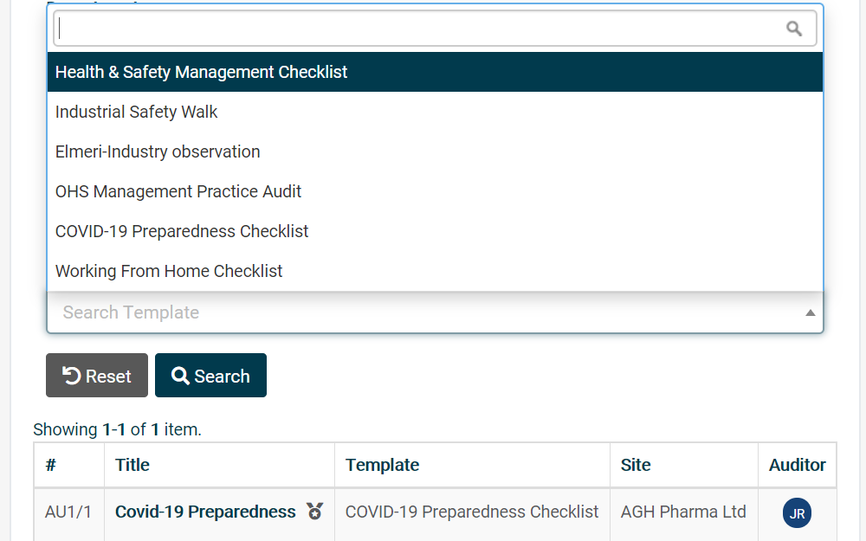Sort by the Title column header
Image resolution: width=866 pixels, height=541 pixels.
coord(132,465)
